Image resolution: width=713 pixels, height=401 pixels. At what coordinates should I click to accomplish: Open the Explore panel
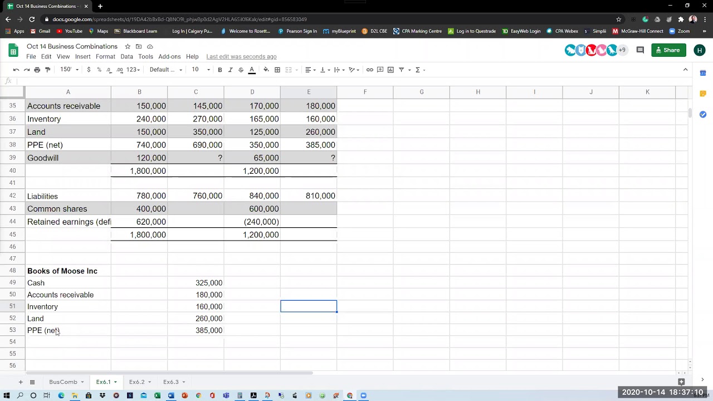[x=681, y=382]
